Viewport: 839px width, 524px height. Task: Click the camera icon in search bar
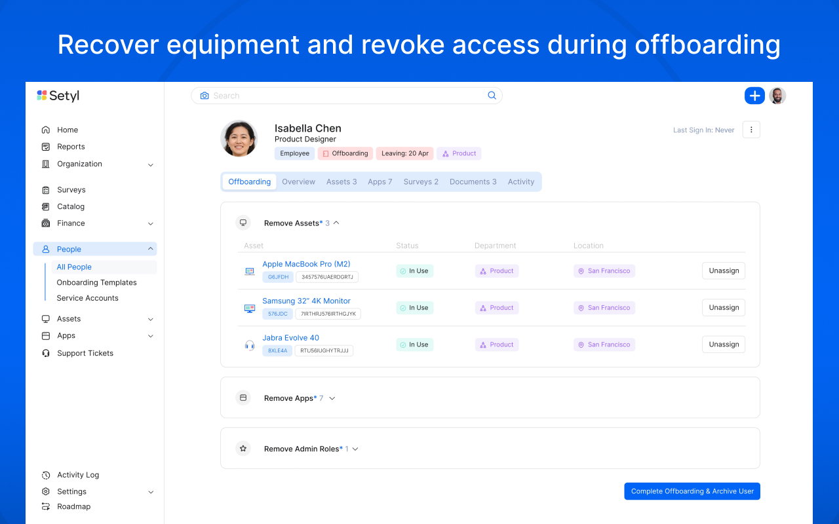tap(205, 96)
